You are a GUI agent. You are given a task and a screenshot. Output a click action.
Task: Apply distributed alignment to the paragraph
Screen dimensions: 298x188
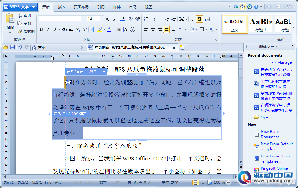click(x=173, y=29)
